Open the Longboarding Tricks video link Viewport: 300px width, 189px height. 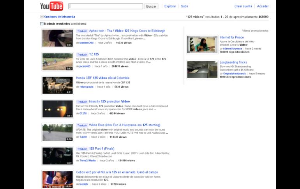233,62
